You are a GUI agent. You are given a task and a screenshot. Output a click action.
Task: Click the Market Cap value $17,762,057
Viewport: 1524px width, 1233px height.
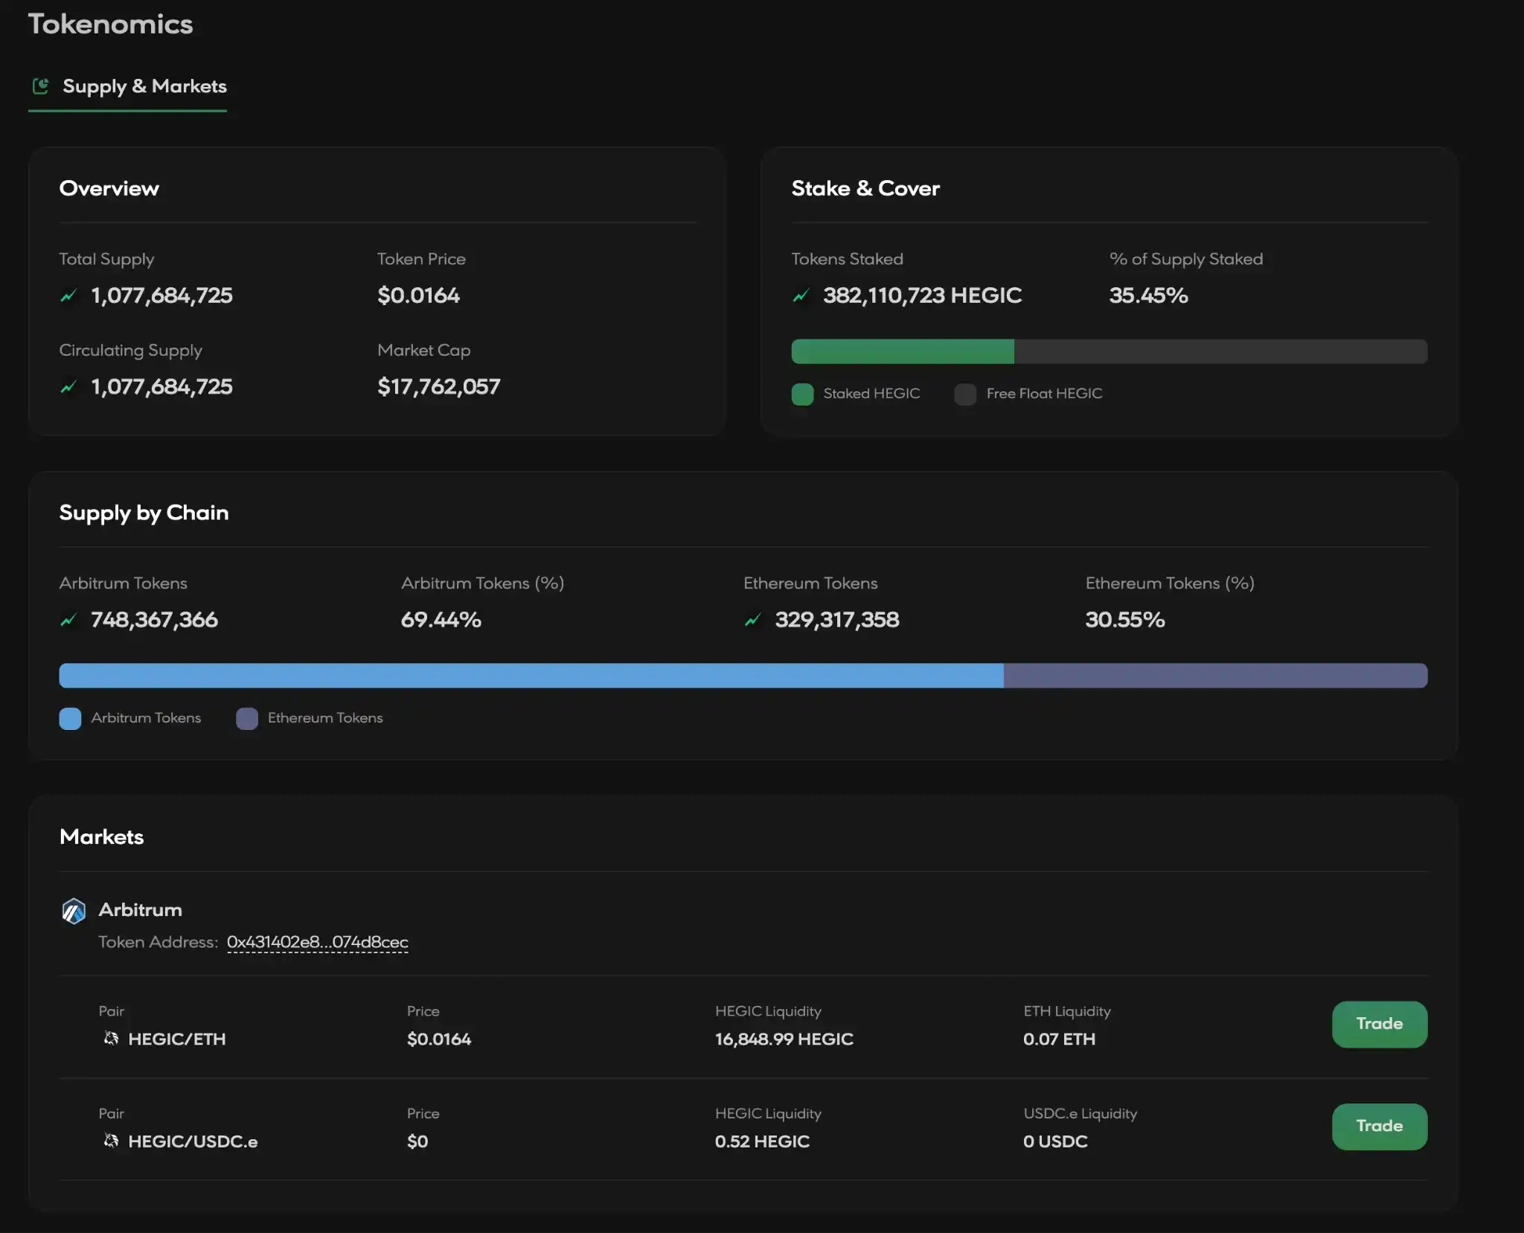[439, 386]
